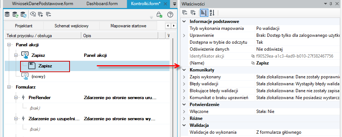Image resolution: width=342 pixels, height=137 pixels.
Task: Click the copy icon beside the (Name) value
Action: 253,63
